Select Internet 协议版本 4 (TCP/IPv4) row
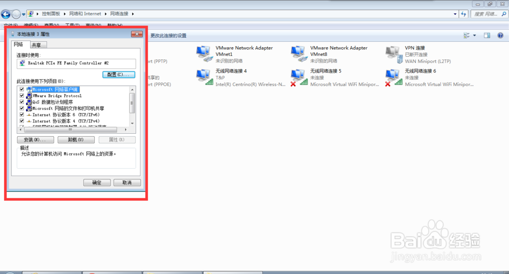 pyautogui.click(x=66, y=121)
